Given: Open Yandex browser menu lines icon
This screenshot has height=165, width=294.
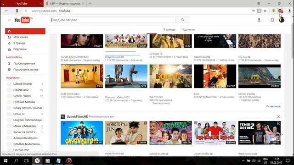Looking at the screenshot, I should pyautogui.click(x=259, y=3).
